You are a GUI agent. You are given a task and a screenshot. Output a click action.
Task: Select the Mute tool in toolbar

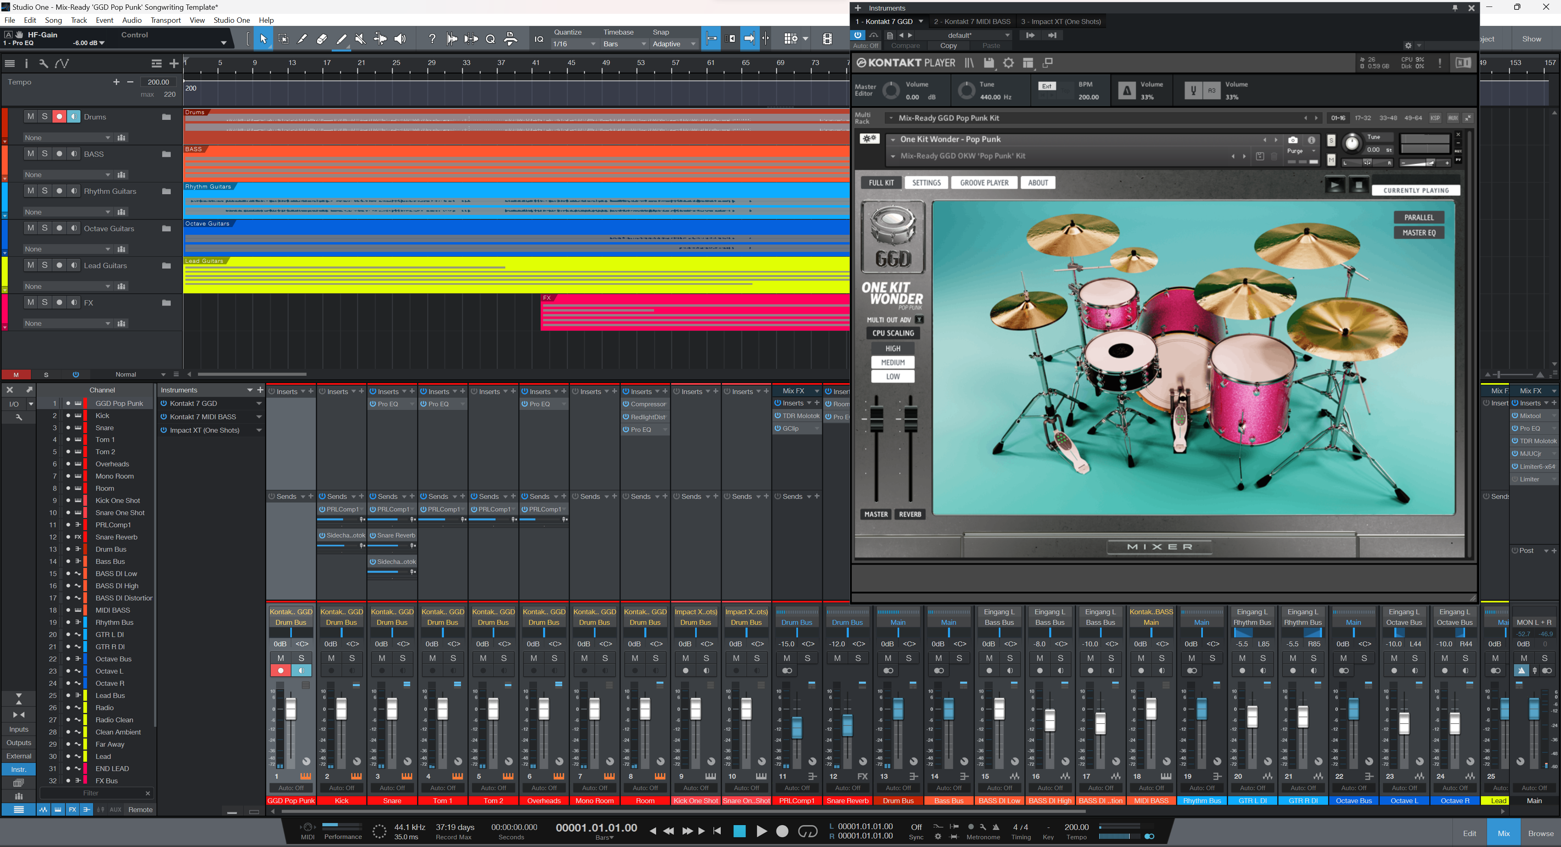tap(361, 39)
